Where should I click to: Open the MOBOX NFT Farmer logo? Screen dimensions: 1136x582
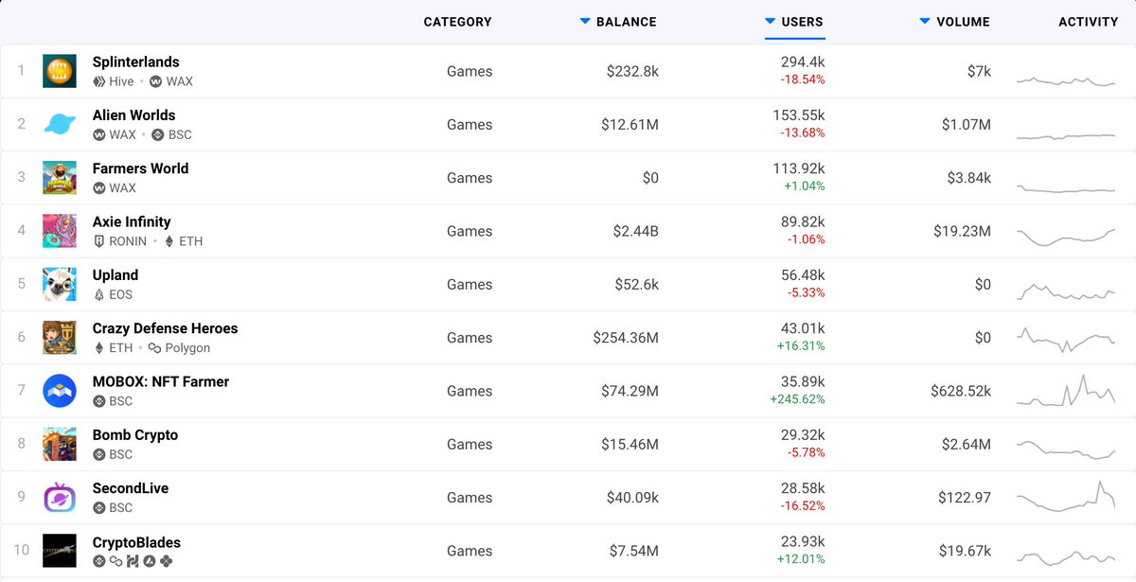pos(60,391)
